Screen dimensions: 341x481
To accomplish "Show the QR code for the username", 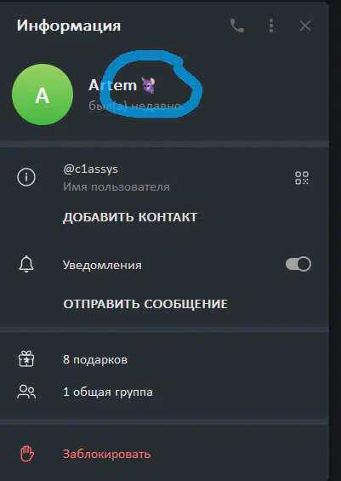I will [x=302, y=178].
